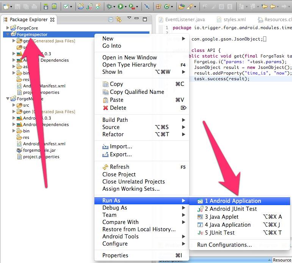Run as 4 Java Application
Screen dimensions: 292x263
coord(240,225)
